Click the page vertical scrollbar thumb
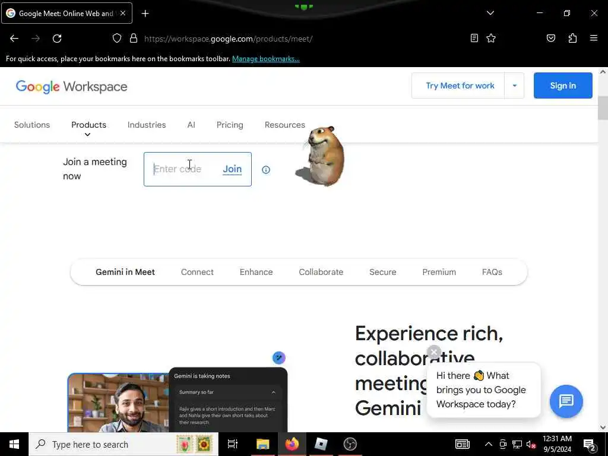The width and height of the screenshot is (608, 456). (x=603, y=108)
